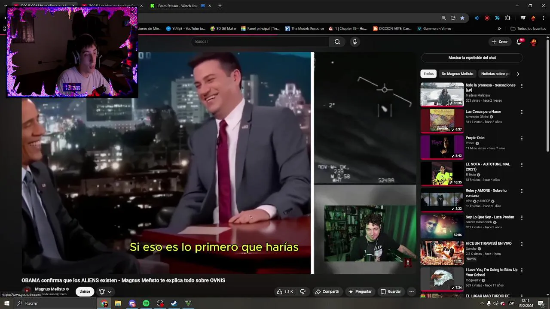Close the 13ram Stream tab
Image resolution: width=550 pixels, height=309 pixels.
[x=210, y=6]
